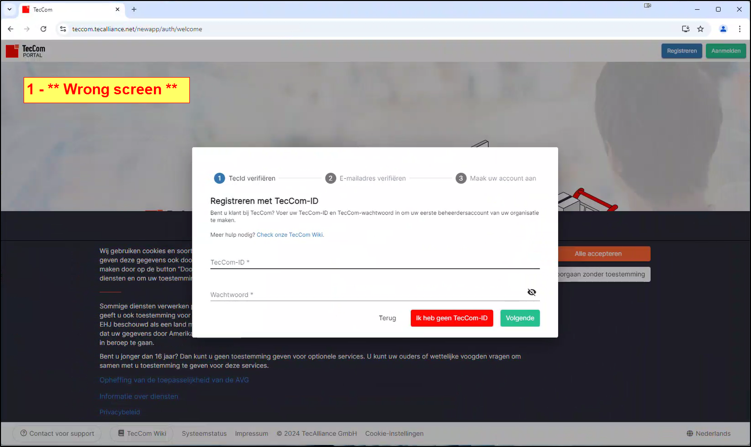Open the Check onze TecCom Wiki link
This screenshot has height=447, width=751.
pyautogui.click(x=290, y=235)
